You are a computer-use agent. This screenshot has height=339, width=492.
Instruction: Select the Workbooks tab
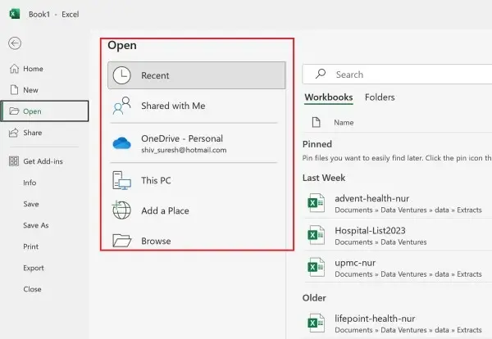pyautogui.click(x=329, y=97)
